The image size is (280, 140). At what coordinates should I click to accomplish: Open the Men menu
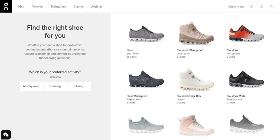21,7
